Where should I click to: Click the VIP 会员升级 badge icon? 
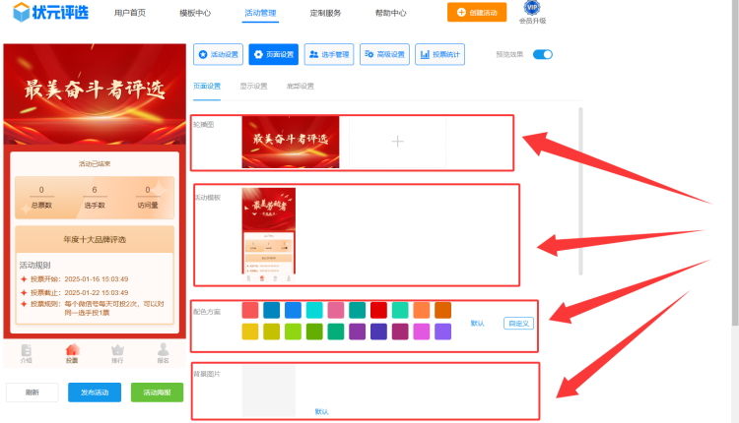pos(532,8)
